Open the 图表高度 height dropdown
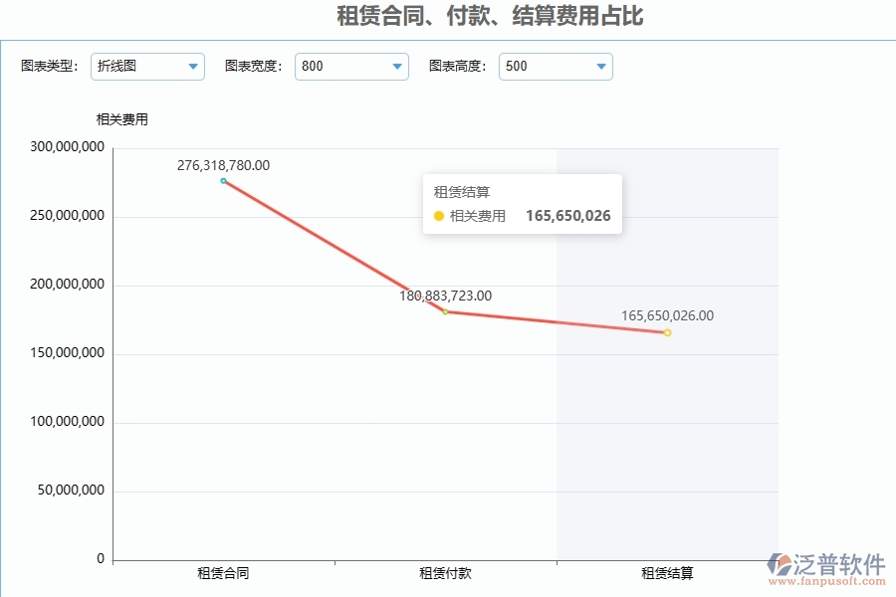 click(555, 67)
